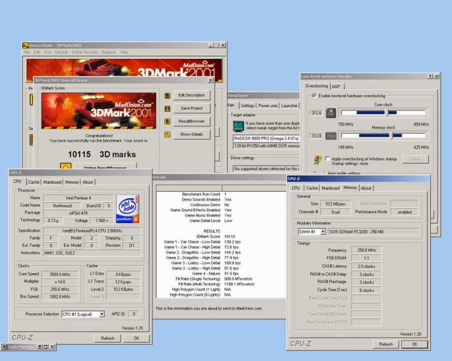
Task: Open Cache tab in processor CPU-Z window
Action: 34,182
